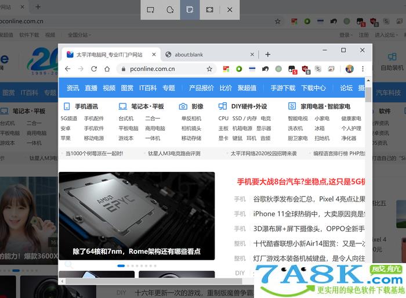Viewport: 406px width, 298px height.
Task: Click the blue bar extension icon in front window
Action: pos(252,69)
